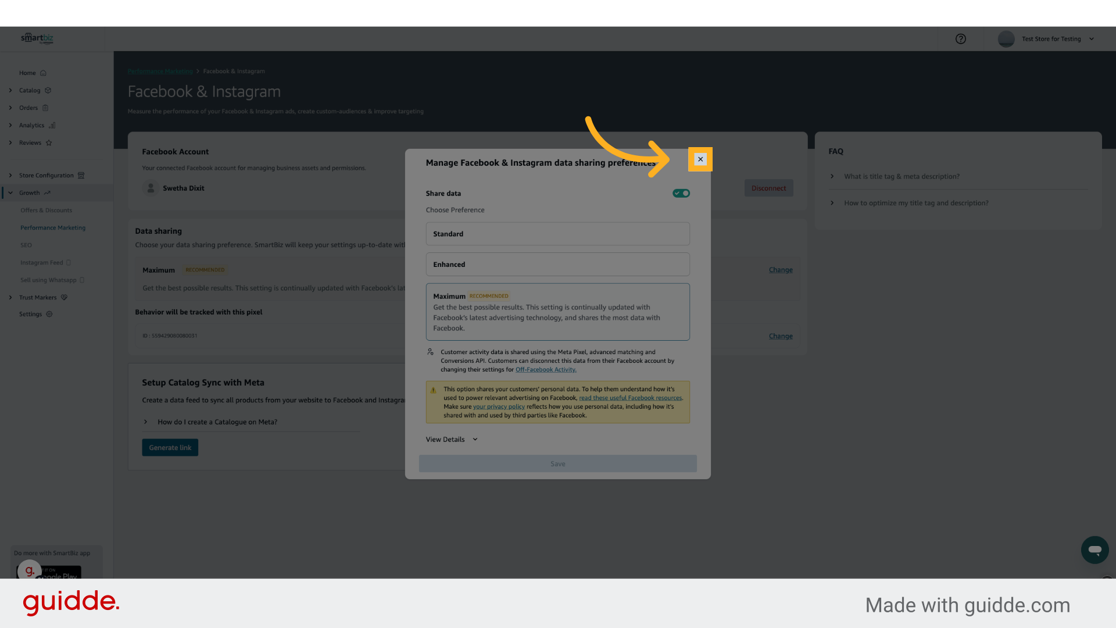Screen dimensions: 1116x628
Task: Click the Store Configuration shop icon
Action: 81,176
